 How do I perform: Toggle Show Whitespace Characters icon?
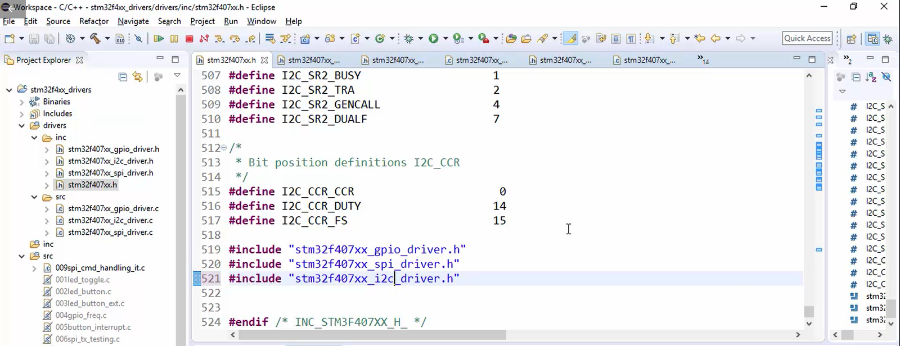pyautogui.click(x=631, y=39)
